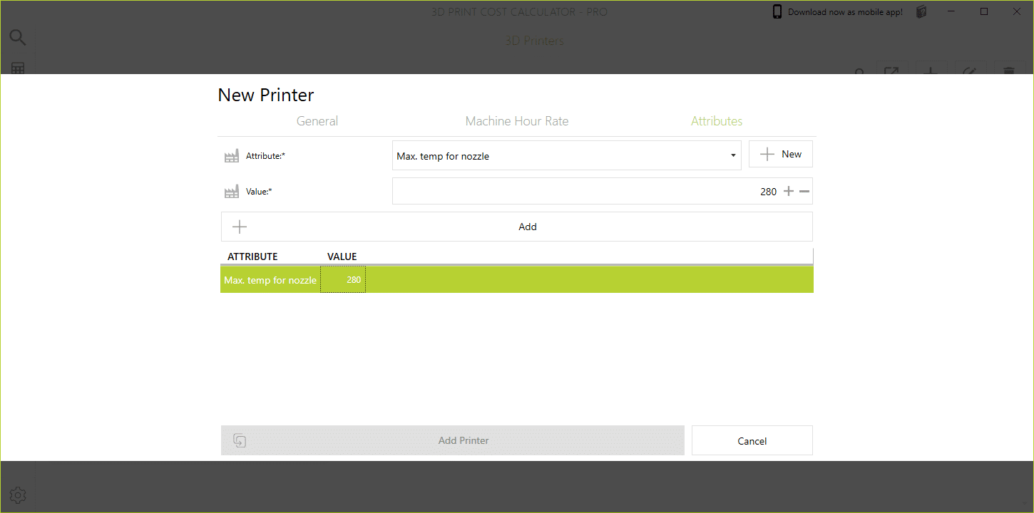
Task: Open the Attribute dropdown showing Max. temp for nozzle
Action: [567, 155]
